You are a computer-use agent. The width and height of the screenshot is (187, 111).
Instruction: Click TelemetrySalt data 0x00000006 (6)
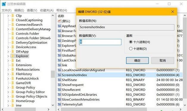tap(168, 104)
